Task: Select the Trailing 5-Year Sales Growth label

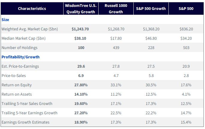Action: (x=27, y=103)
